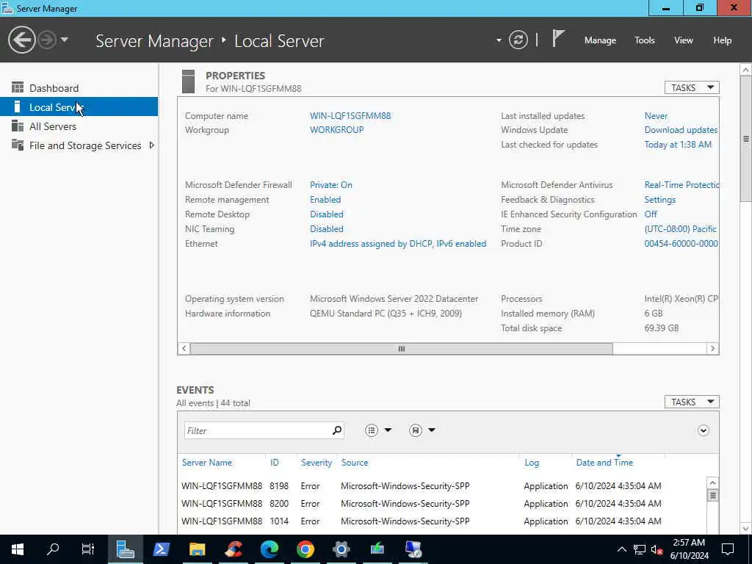Sort events by Source column

(355, 463)
